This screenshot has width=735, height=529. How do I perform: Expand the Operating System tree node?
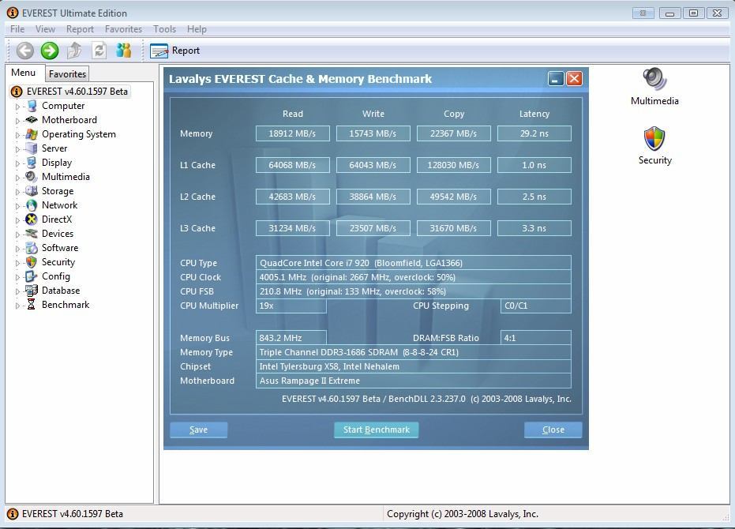17,135
